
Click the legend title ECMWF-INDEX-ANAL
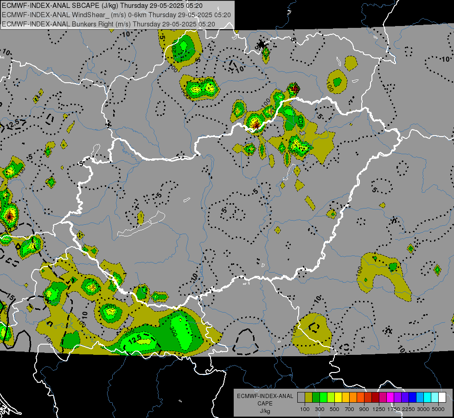(265, 396)
